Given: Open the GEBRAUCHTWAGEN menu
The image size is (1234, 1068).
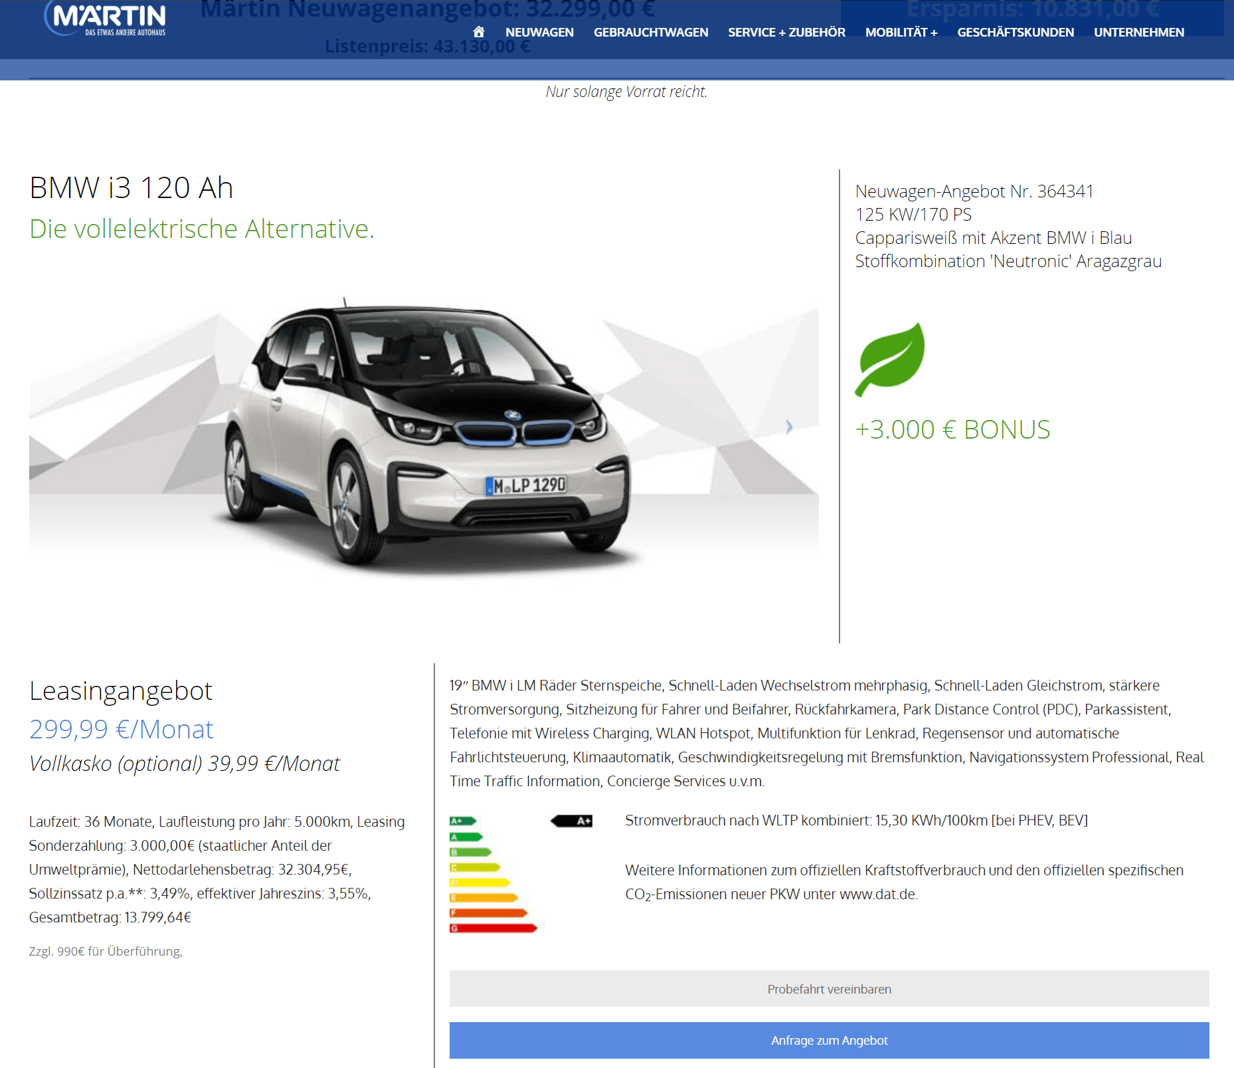Looking at the screenshot, I should click(651, 32).
